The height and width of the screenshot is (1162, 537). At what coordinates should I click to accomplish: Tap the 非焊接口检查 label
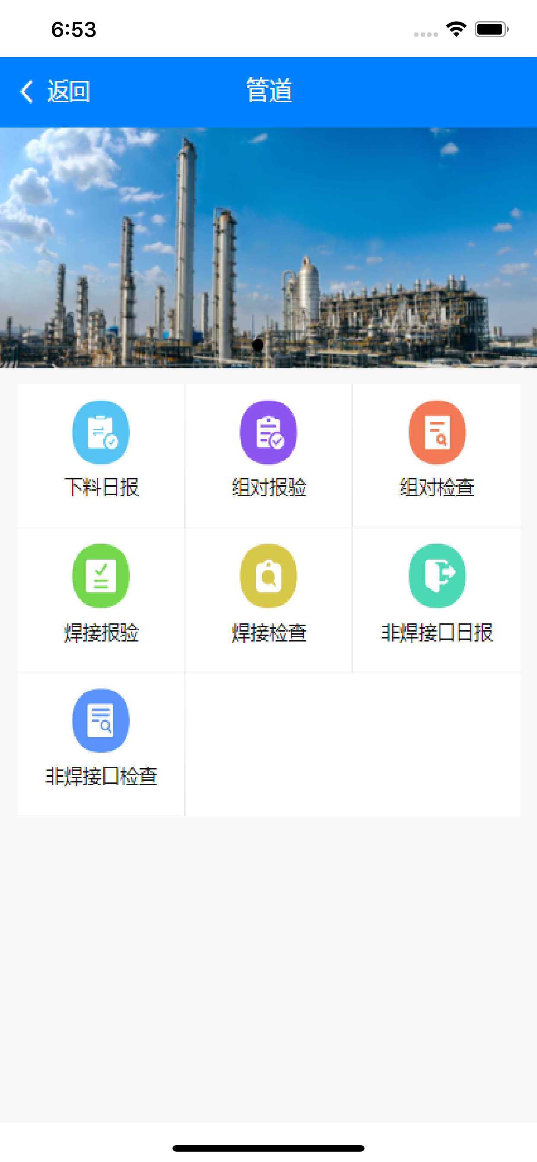point(101,776)
